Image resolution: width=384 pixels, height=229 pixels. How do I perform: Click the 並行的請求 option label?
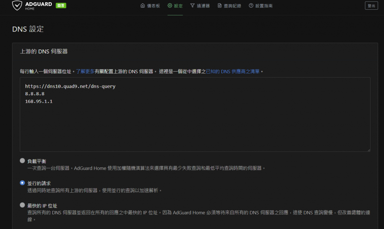(x=39, y=184)
